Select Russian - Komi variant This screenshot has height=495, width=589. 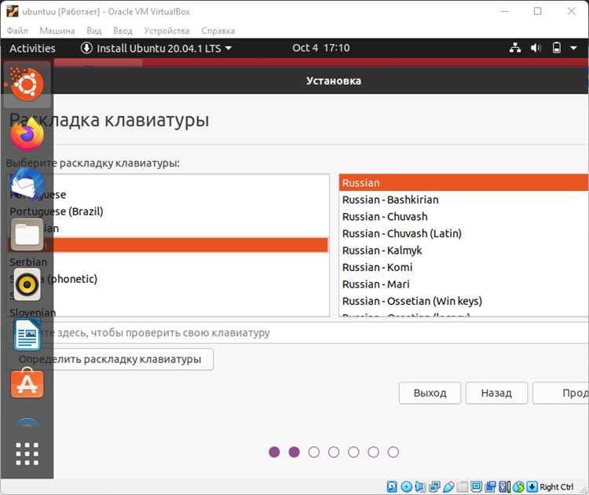point(464,267)
